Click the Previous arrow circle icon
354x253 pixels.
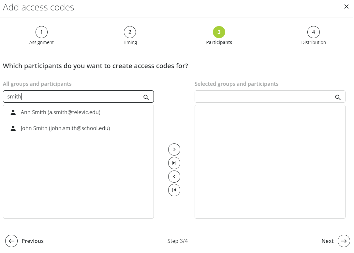(11, 241)
